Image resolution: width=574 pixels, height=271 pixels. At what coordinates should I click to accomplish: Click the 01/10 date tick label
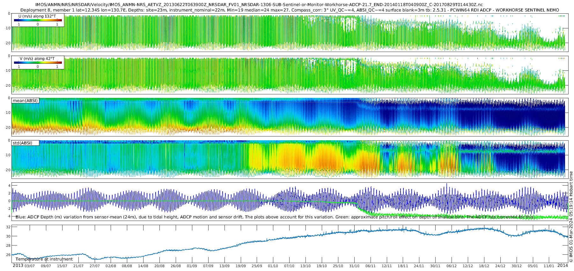pos(273,266)
